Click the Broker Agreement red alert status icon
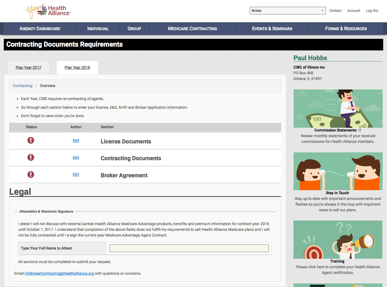Screen dimensions: 387x287 coord(31,175)
